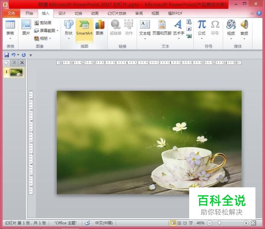
Task: Fit slide to current window icon
Action: pos(254,223)
